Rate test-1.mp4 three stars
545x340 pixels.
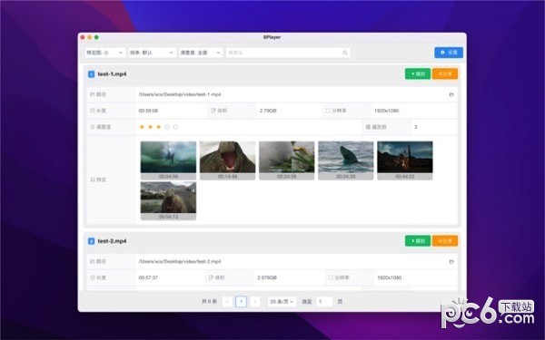(158, 127)
